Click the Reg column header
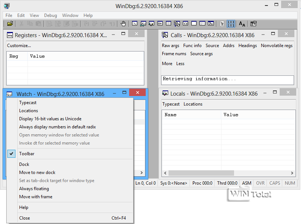 coord(17,56)
